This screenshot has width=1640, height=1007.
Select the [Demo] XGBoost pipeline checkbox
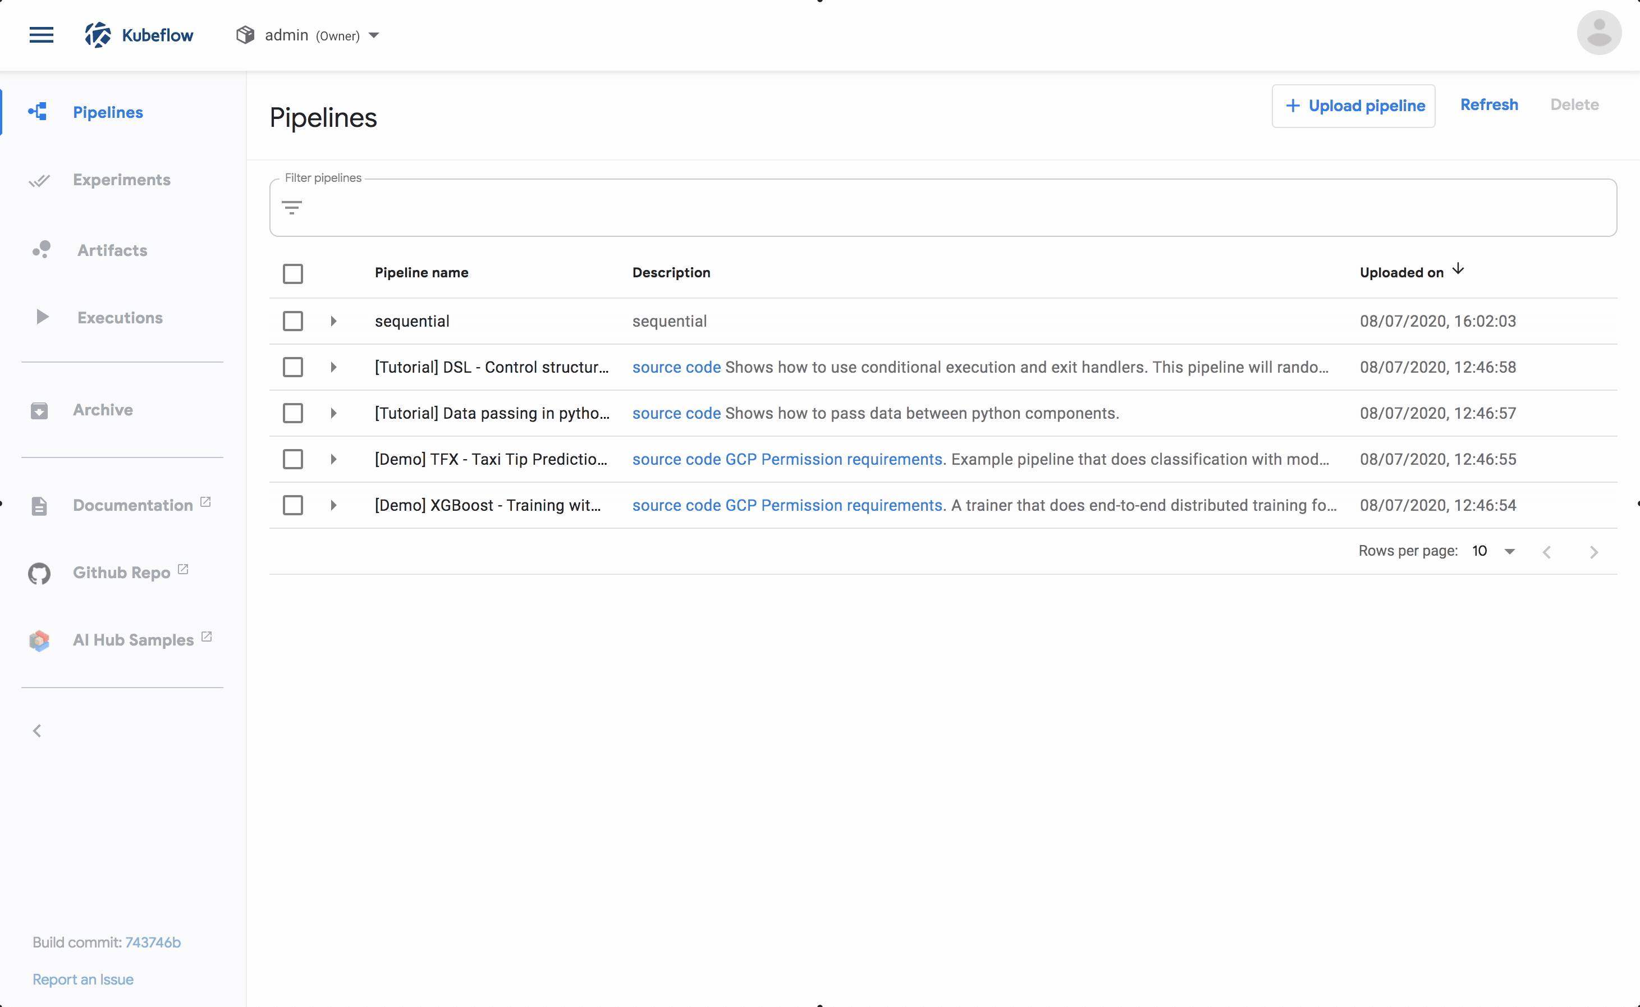pyautogui.click(x=293, y=505)
